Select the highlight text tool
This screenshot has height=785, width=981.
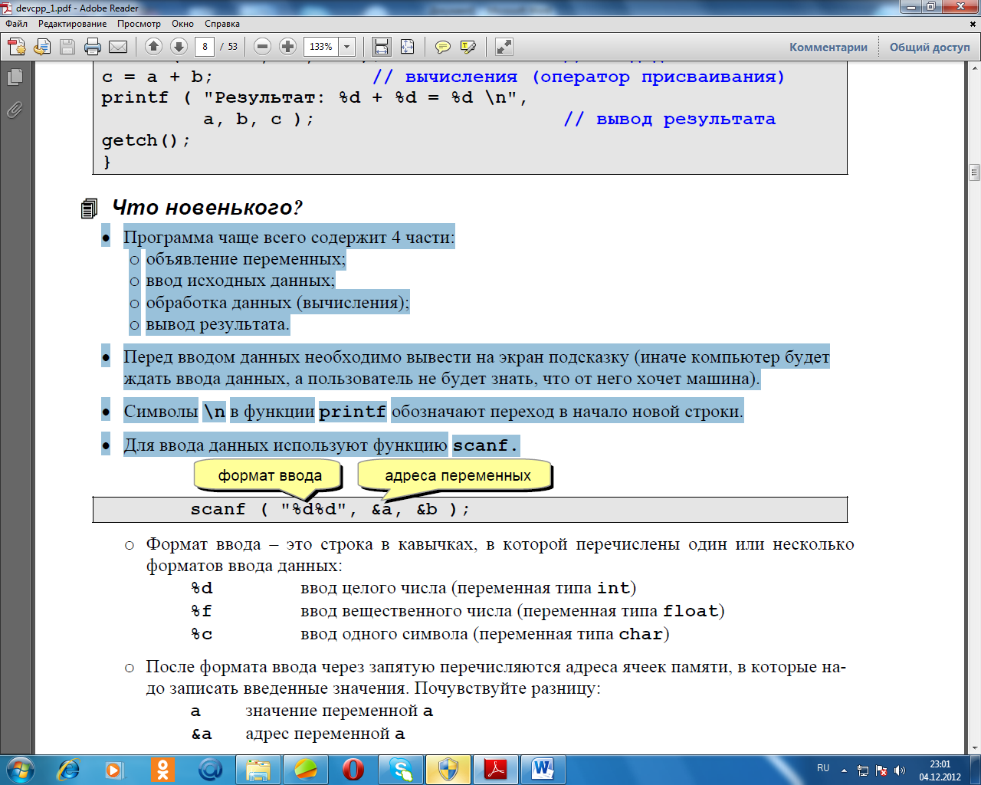468,47
